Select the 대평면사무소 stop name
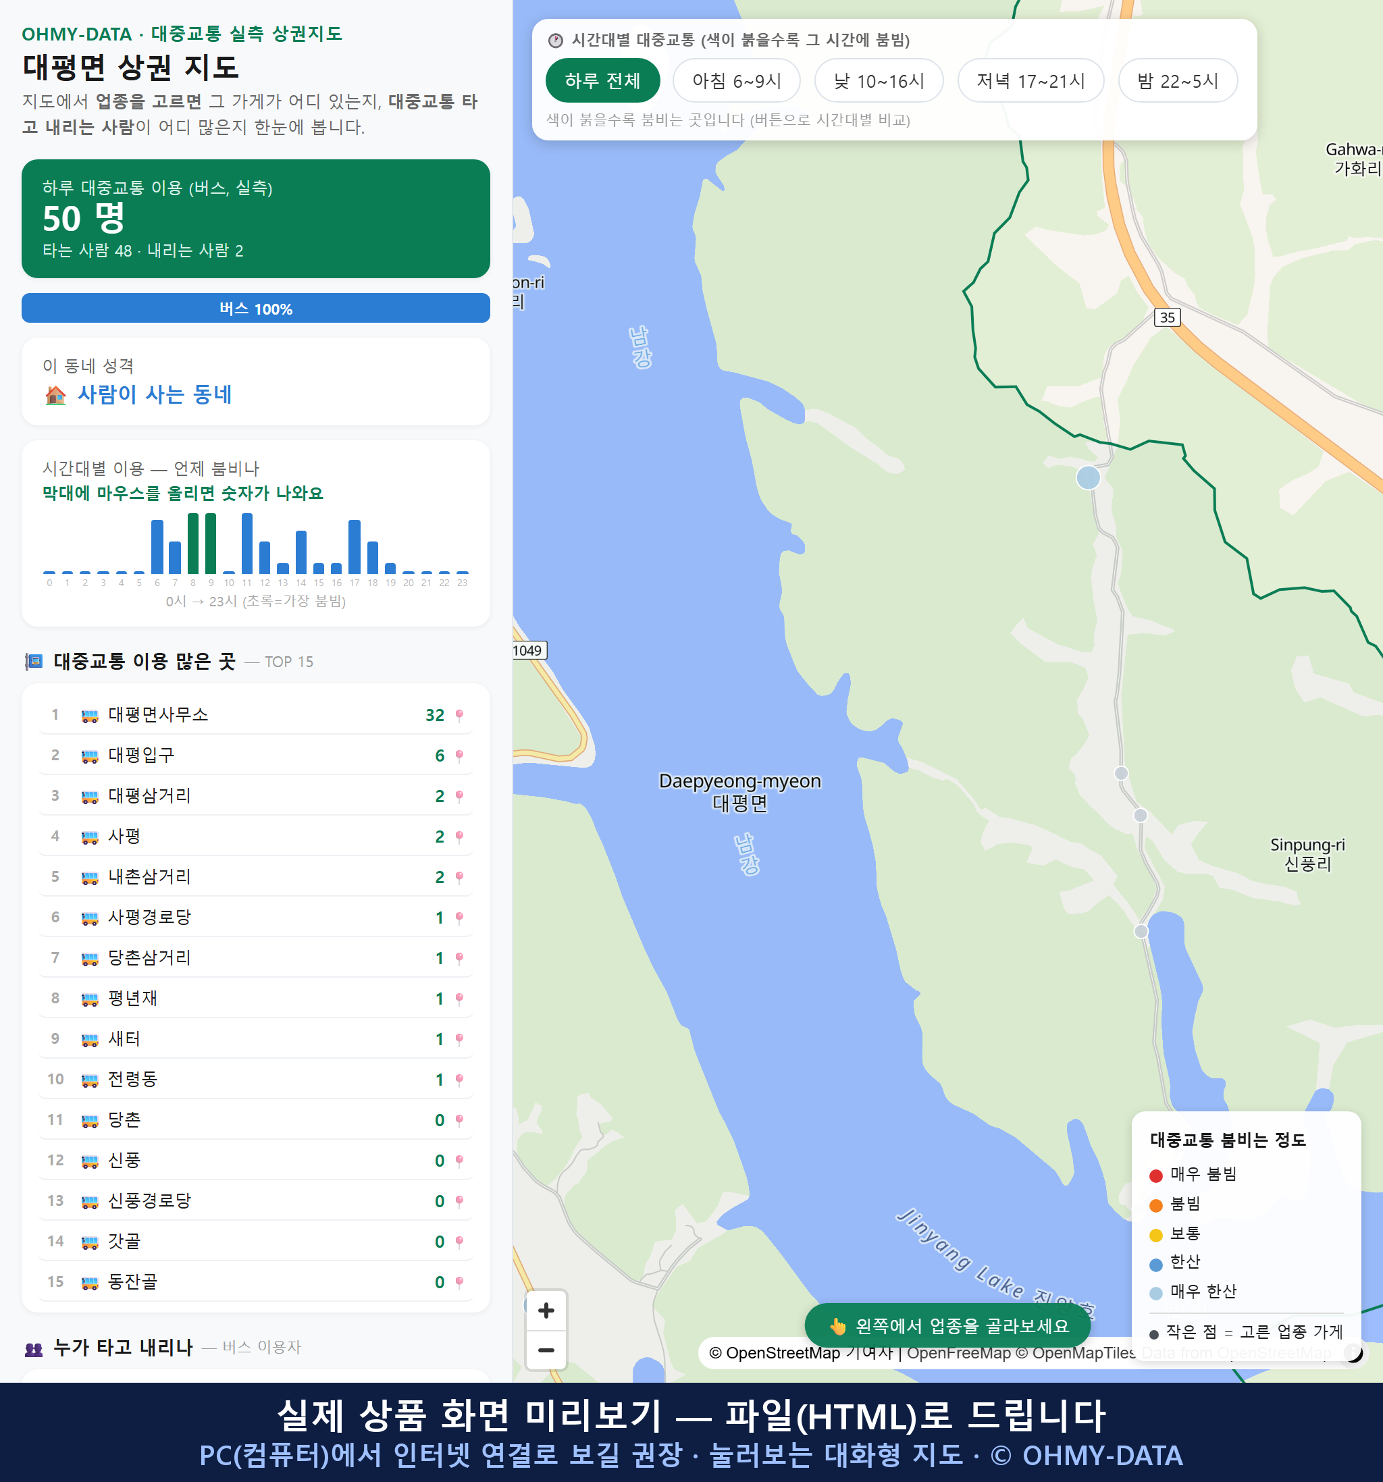 [158, 715]
